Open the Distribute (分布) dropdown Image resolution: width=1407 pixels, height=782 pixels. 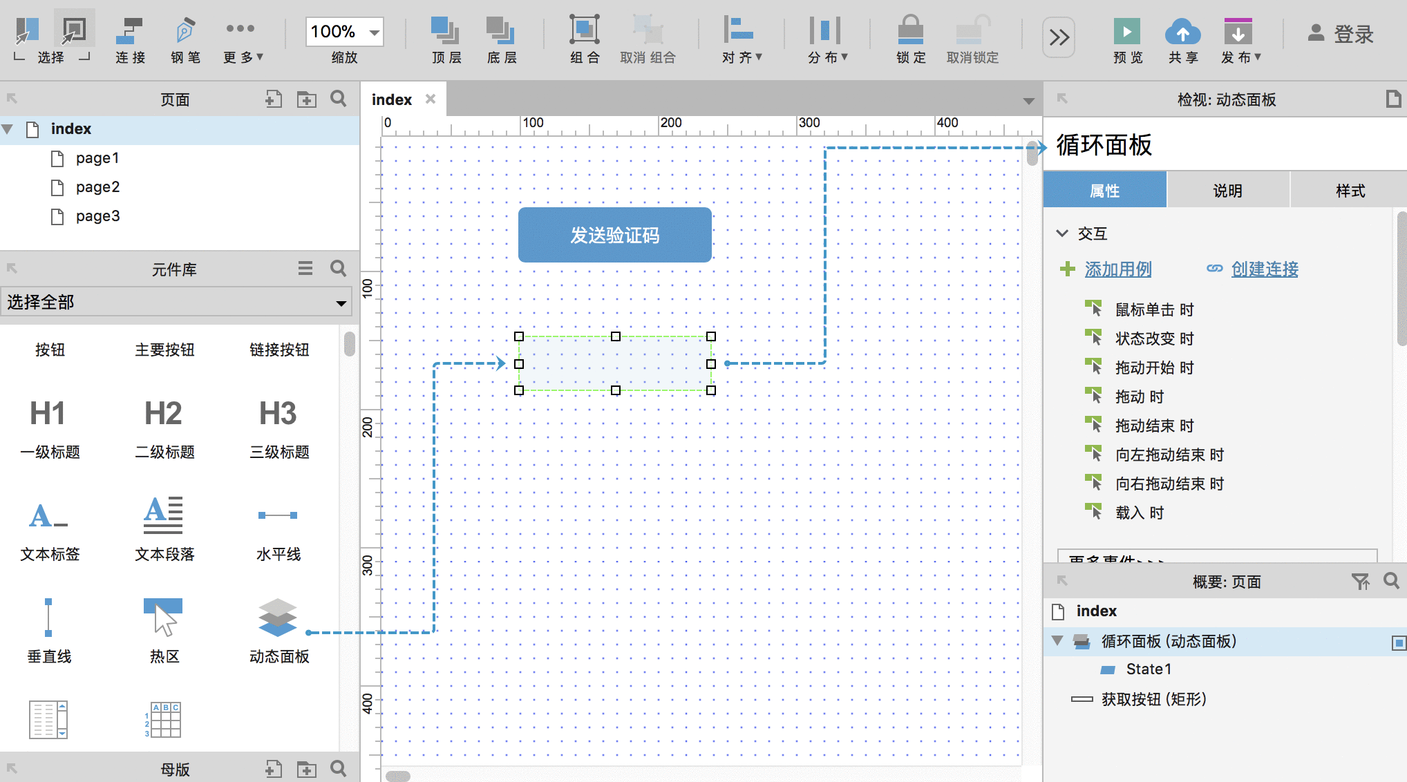pos(827,40)
